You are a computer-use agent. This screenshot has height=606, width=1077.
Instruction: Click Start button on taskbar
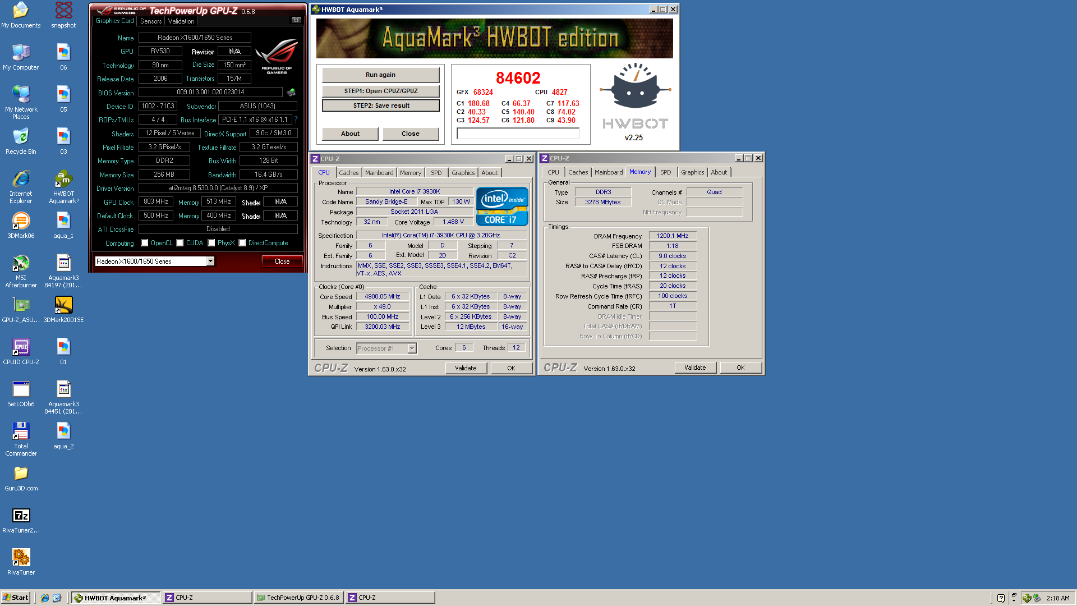pyautogui.click(x=16, y=598)
